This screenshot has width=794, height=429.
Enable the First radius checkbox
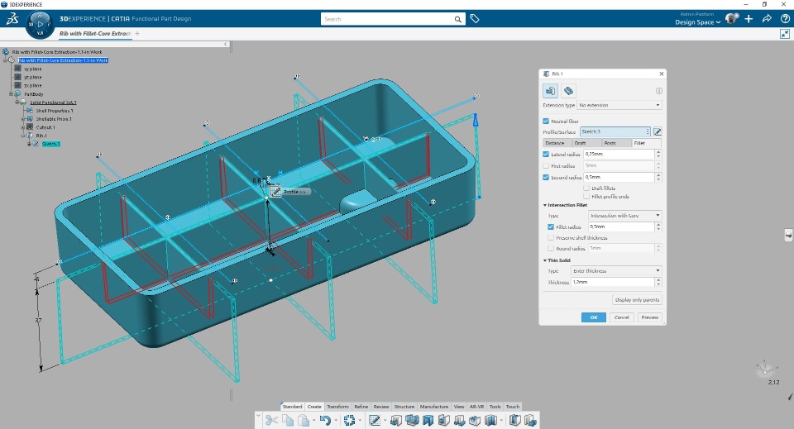click(546, 166)
